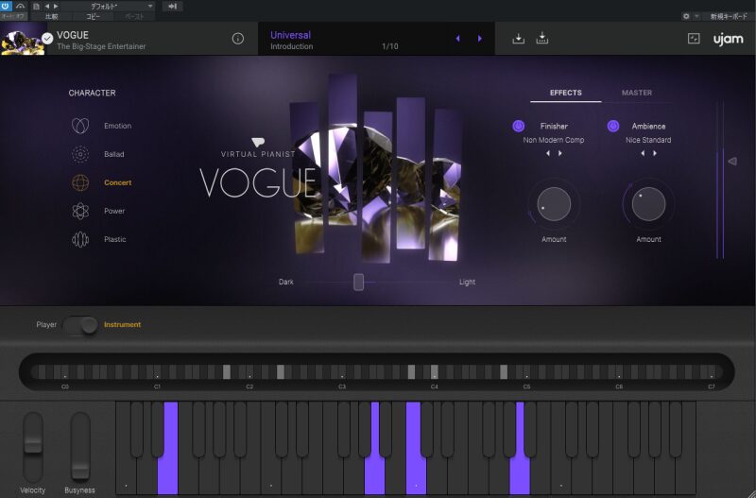Screen dimensions: 756x498
Task: Click the save preset icon
Action: pyautogui.click(x=542, y=39)
